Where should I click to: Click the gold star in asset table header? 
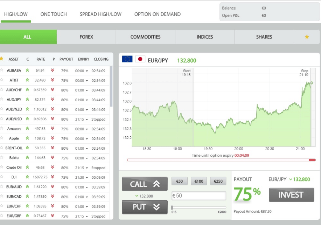pos(1,59)
